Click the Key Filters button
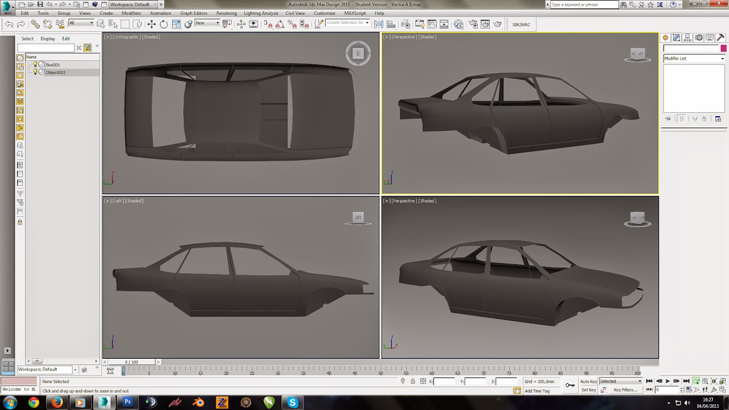Screen dimensions: 729x410 [x=625, y=390]
